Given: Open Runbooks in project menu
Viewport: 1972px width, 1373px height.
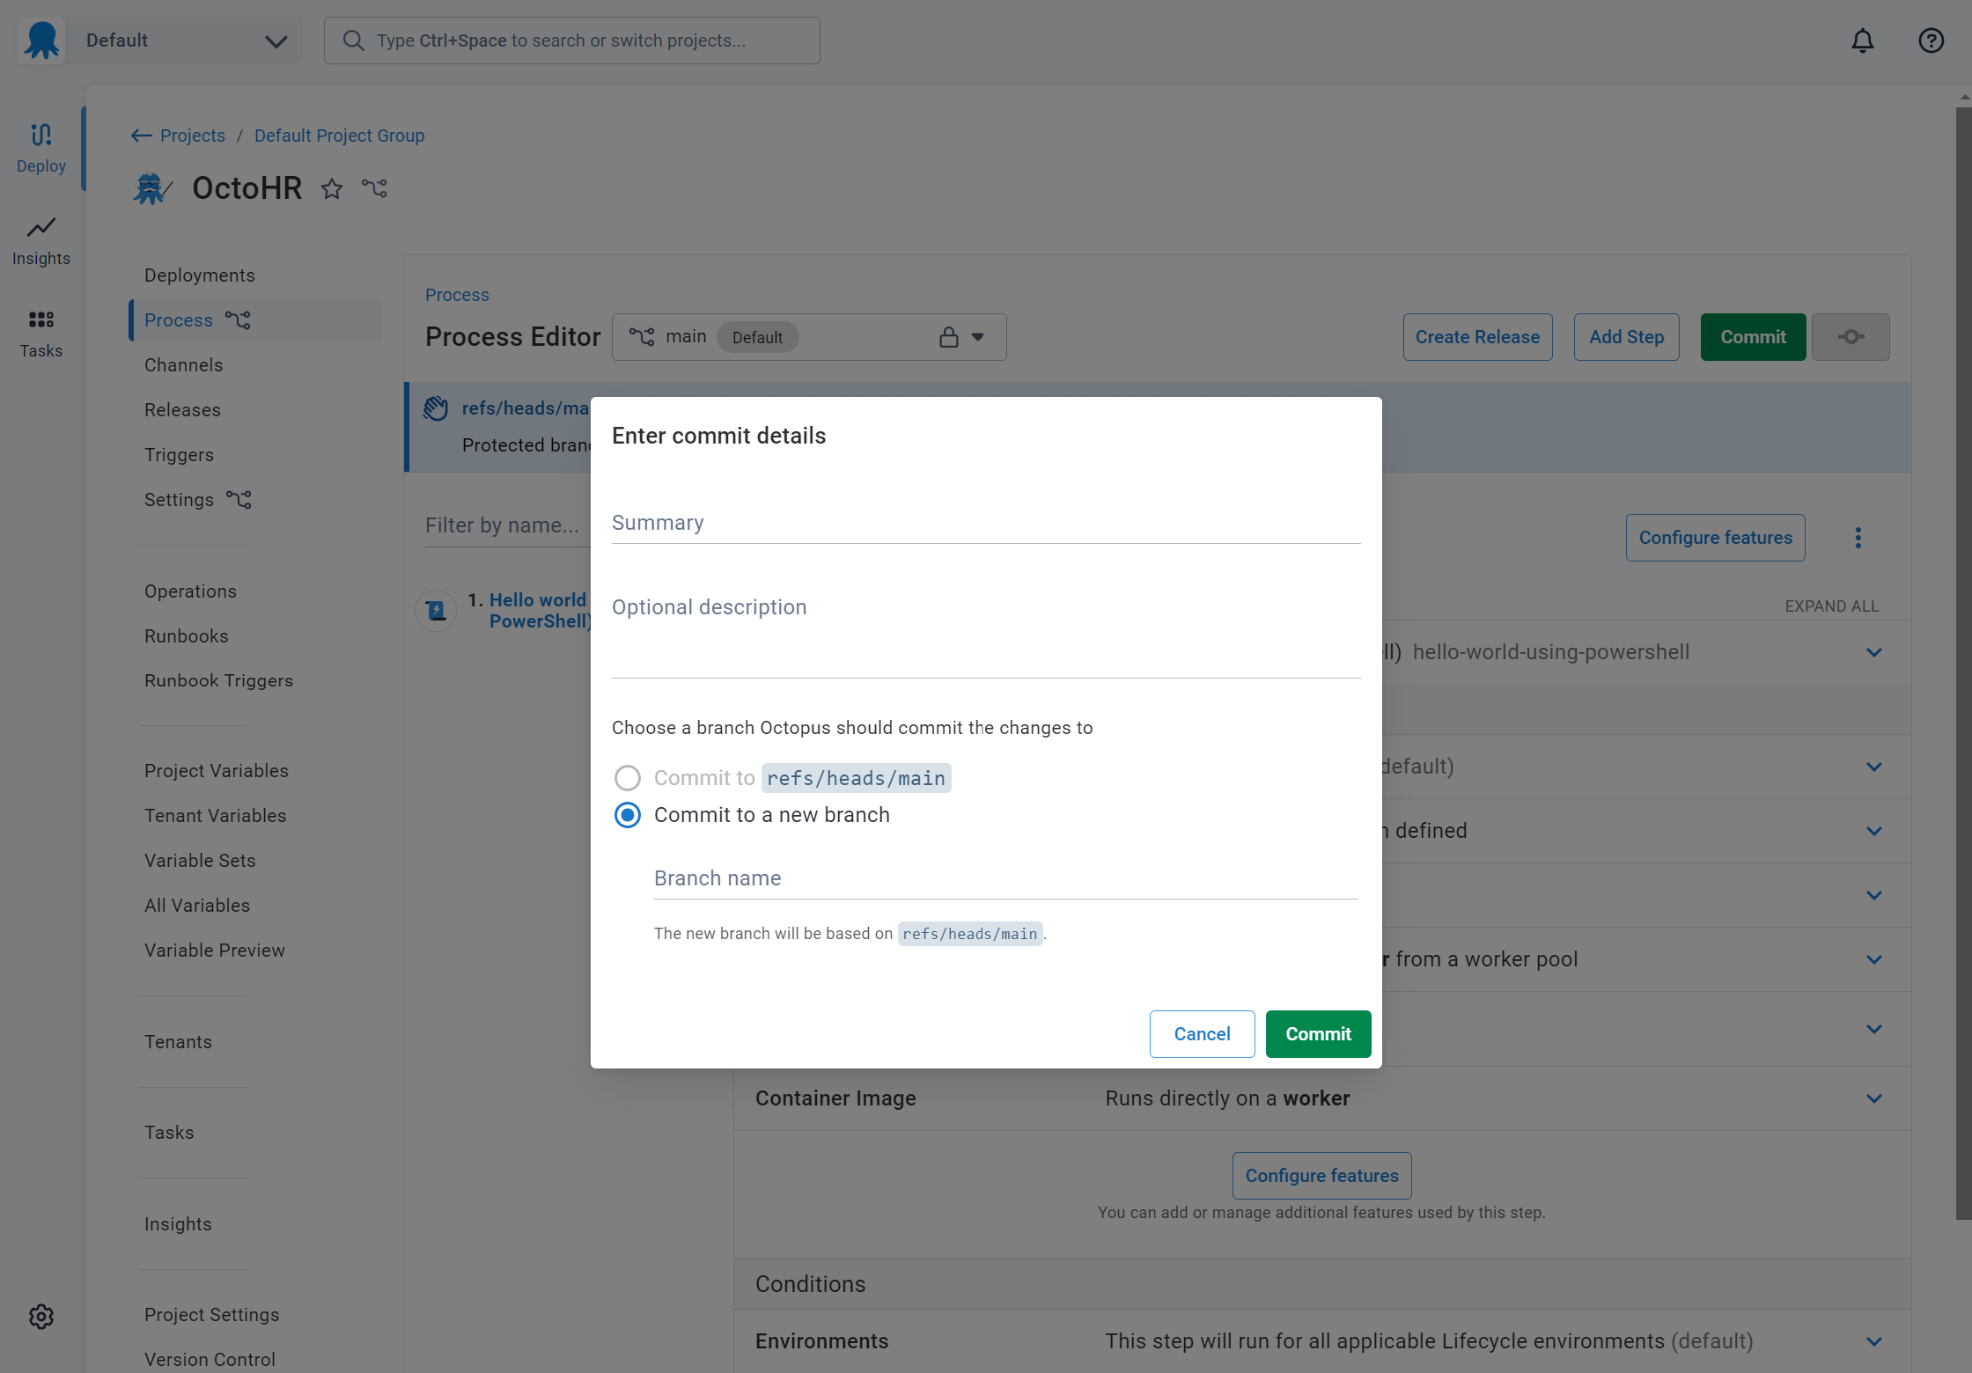Looking at the screenshot, I should pos(187,636).
